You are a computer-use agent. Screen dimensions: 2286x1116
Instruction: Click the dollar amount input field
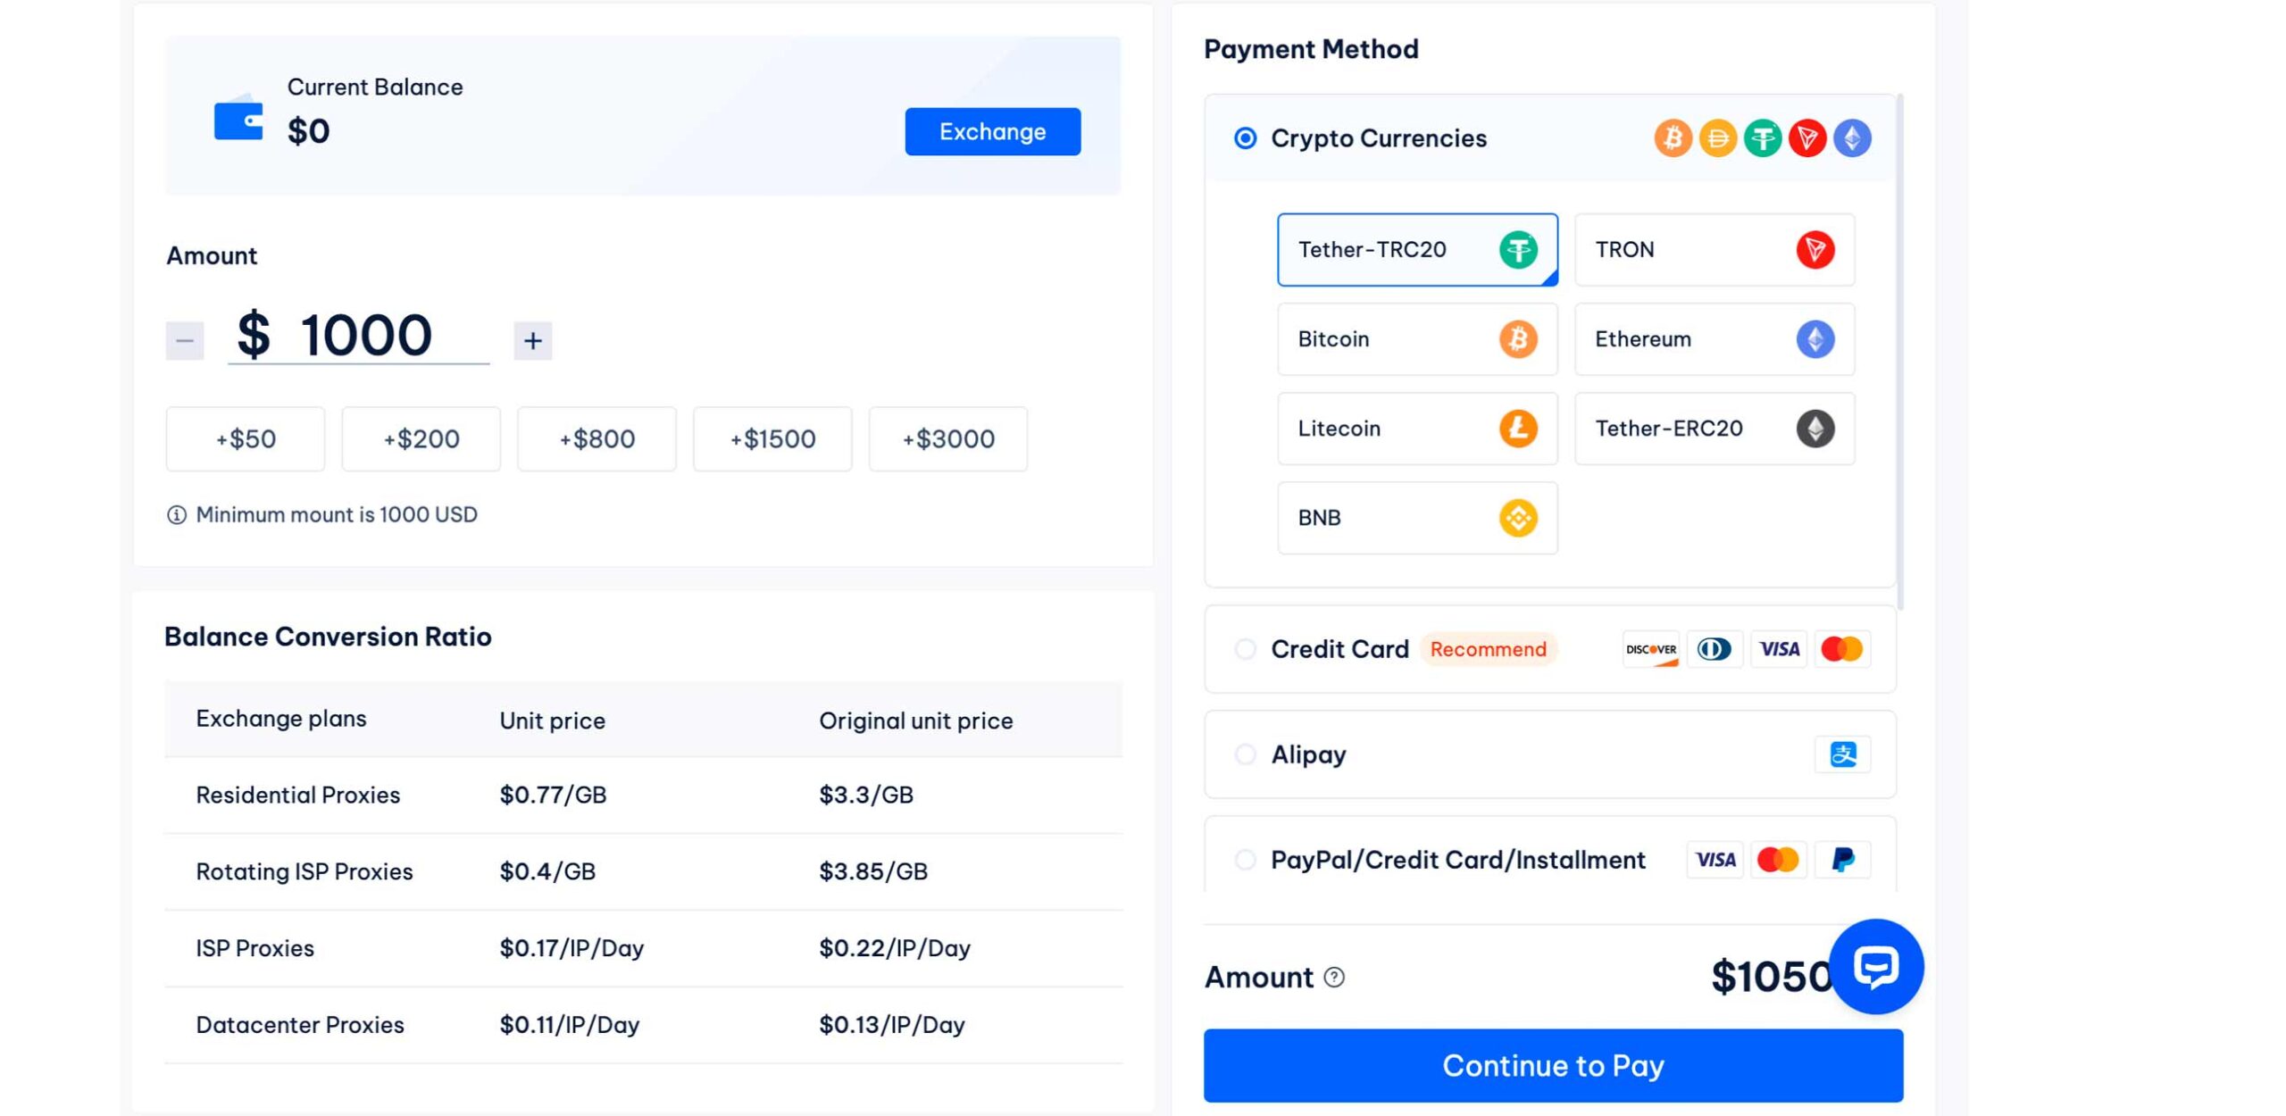366,337
